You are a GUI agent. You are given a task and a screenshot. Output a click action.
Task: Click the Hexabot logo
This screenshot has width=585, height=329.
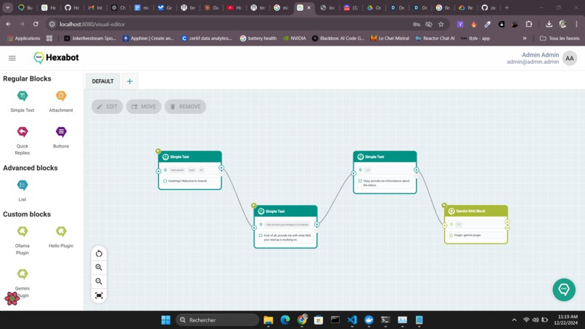pyautogui.click(x=56, y=57)
